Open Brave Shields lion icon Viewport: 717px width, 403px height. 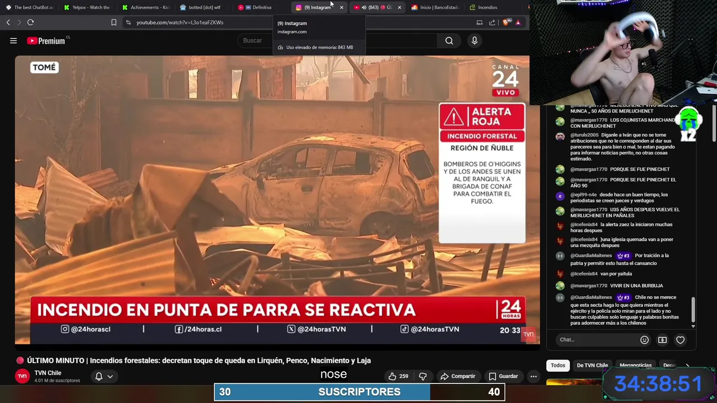pos(507,22)
